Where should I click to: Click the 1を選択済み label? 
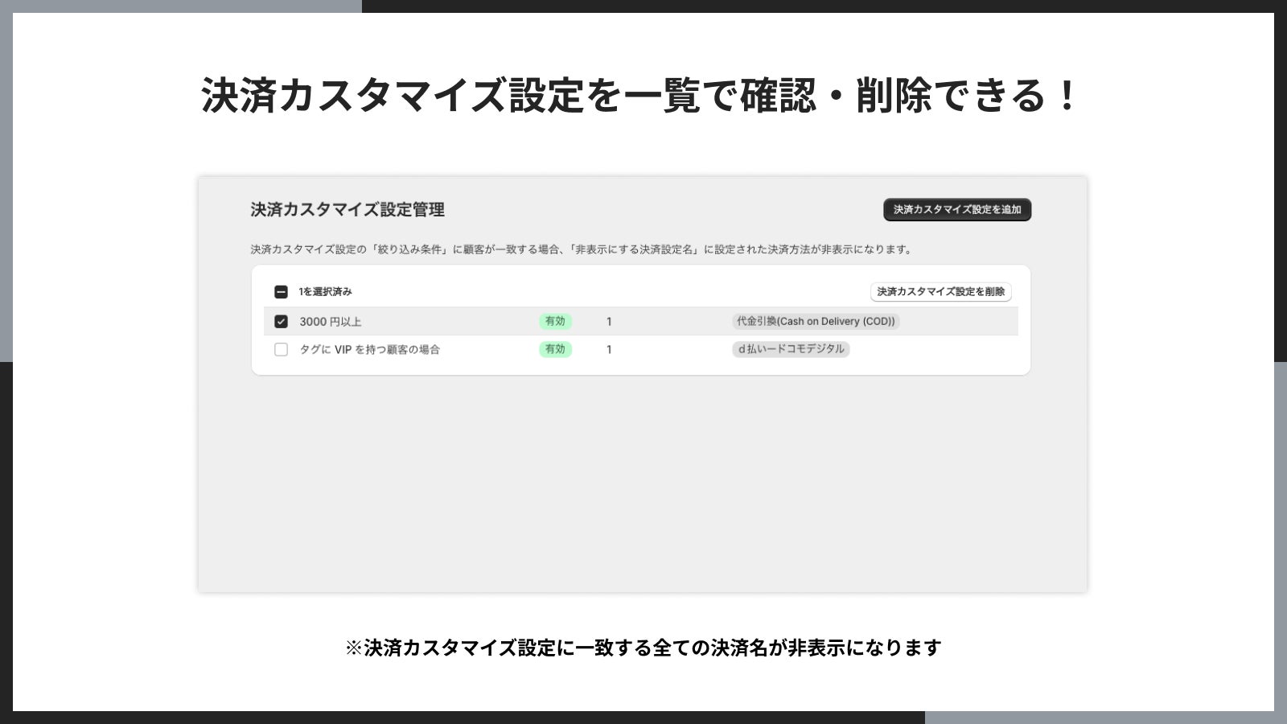coord(325,292)
